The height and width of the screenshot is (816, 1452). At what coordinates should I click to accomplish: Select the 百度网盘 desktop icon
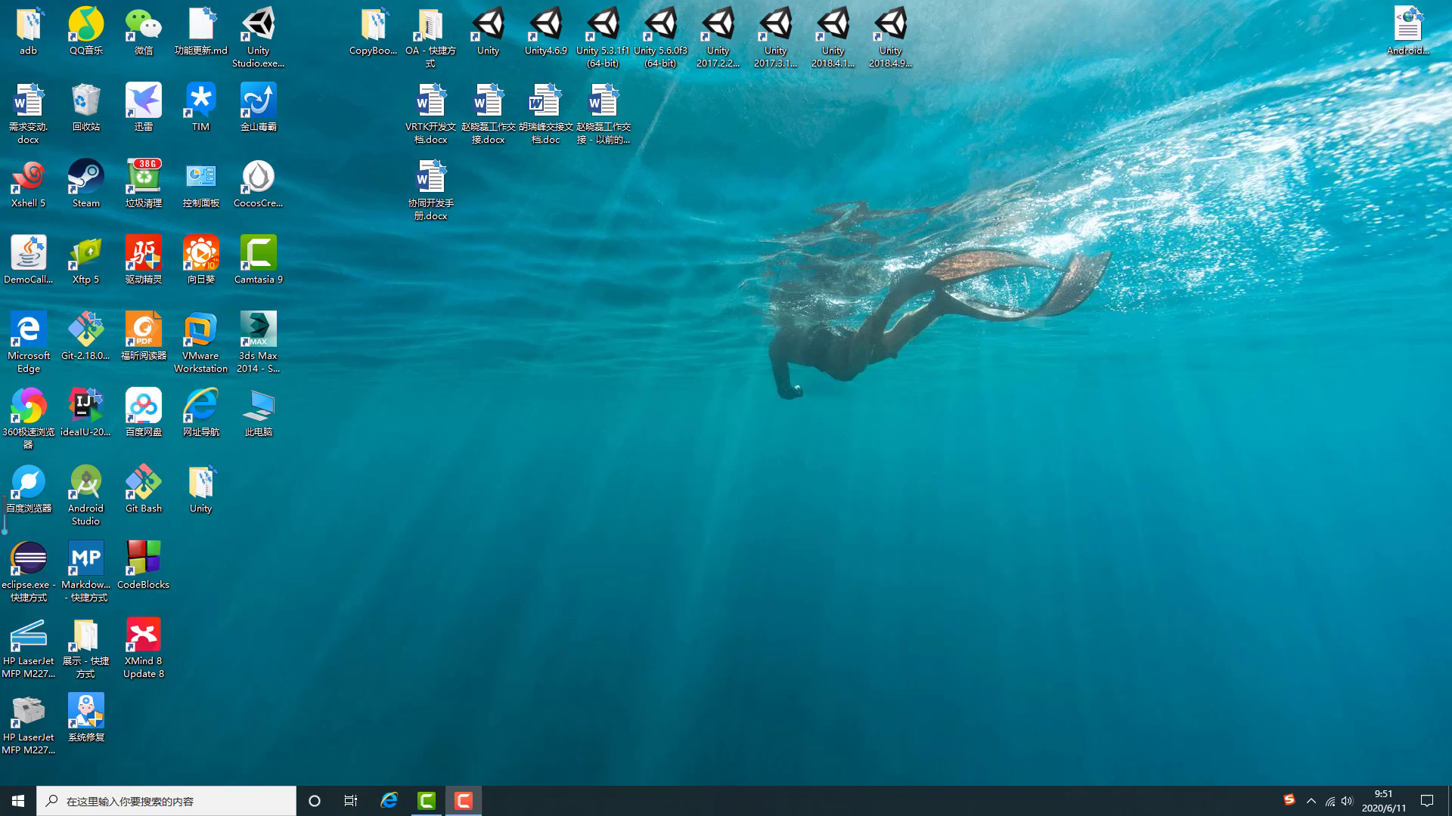click(x=144, y=413)
